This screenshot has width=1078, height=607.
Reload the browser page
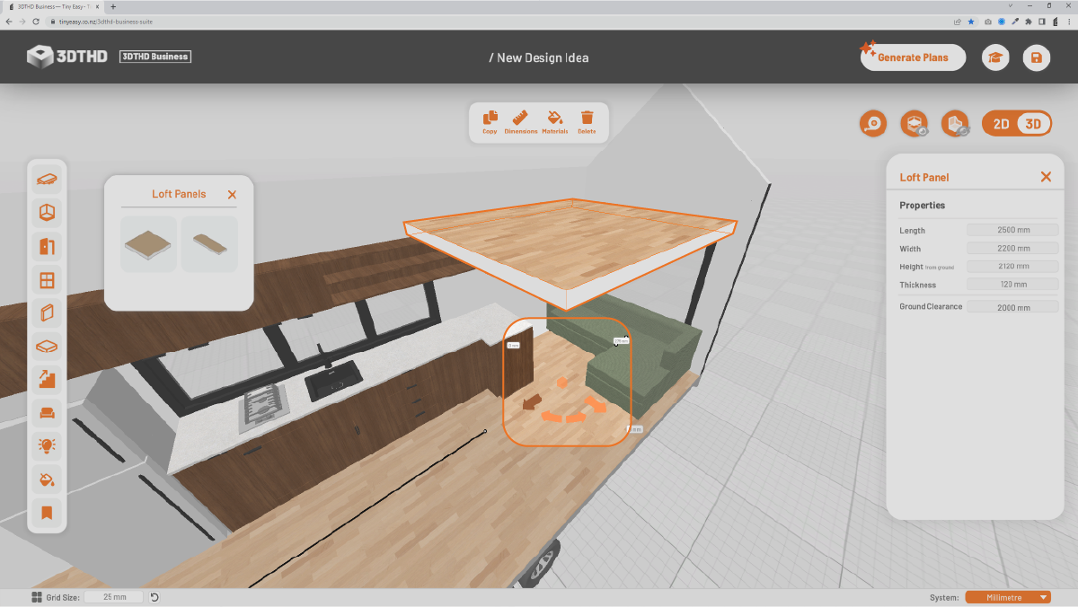click(35, 21)
